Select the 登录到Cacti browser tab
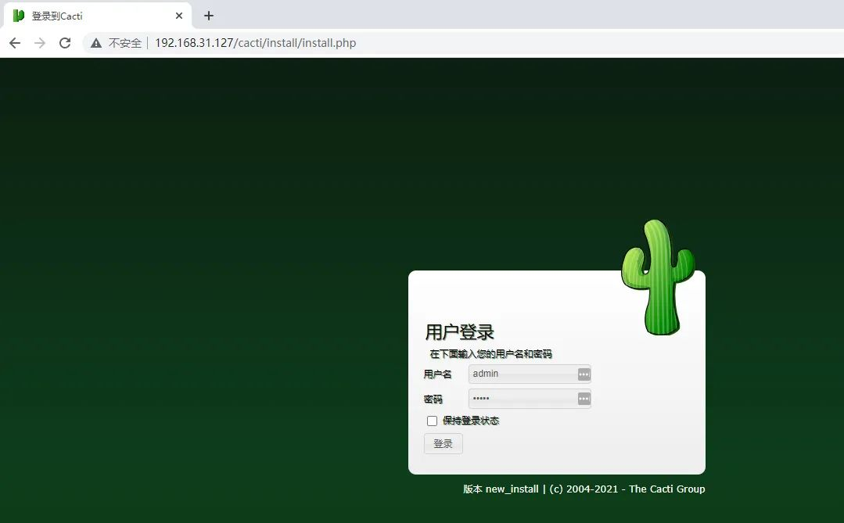844x523 pixels. tap(97, 16)
